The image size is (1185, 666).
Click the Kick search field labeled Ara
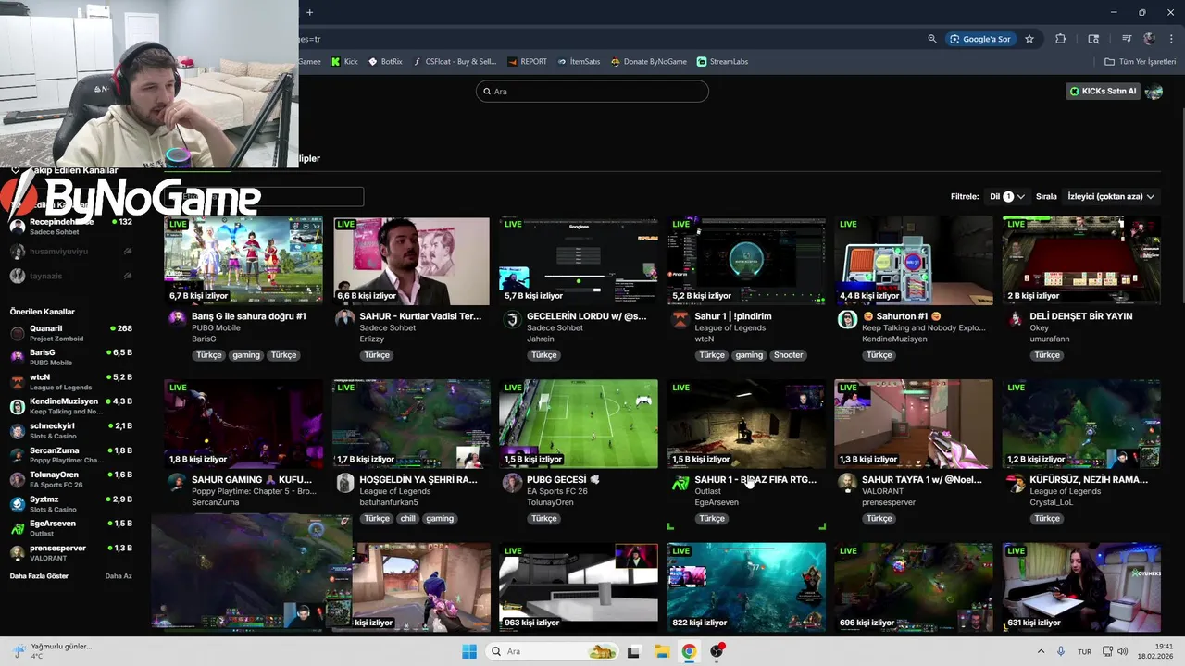tap(592, 91)
